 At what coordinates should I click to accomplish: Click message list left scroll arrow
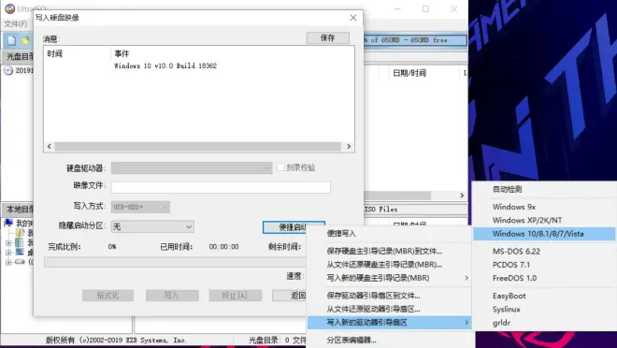click(x=50, y=147)
